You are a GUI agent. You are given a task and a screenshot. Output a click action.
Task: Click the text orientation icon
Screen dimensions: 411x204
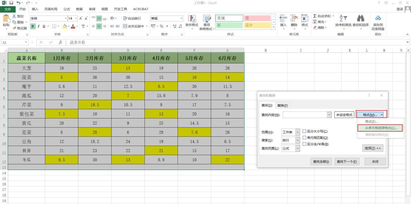point(112,19)
